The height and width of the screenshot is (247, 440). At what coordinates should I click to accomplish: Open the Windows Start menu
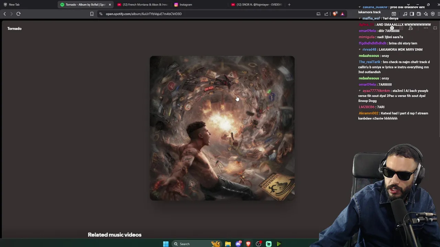pos(166,244)
